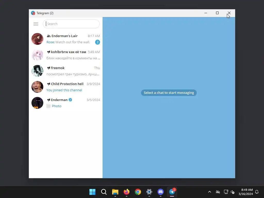Open the clock and calendar flyout
Viewport: 264px width, 198px height.
coord(246,192)
